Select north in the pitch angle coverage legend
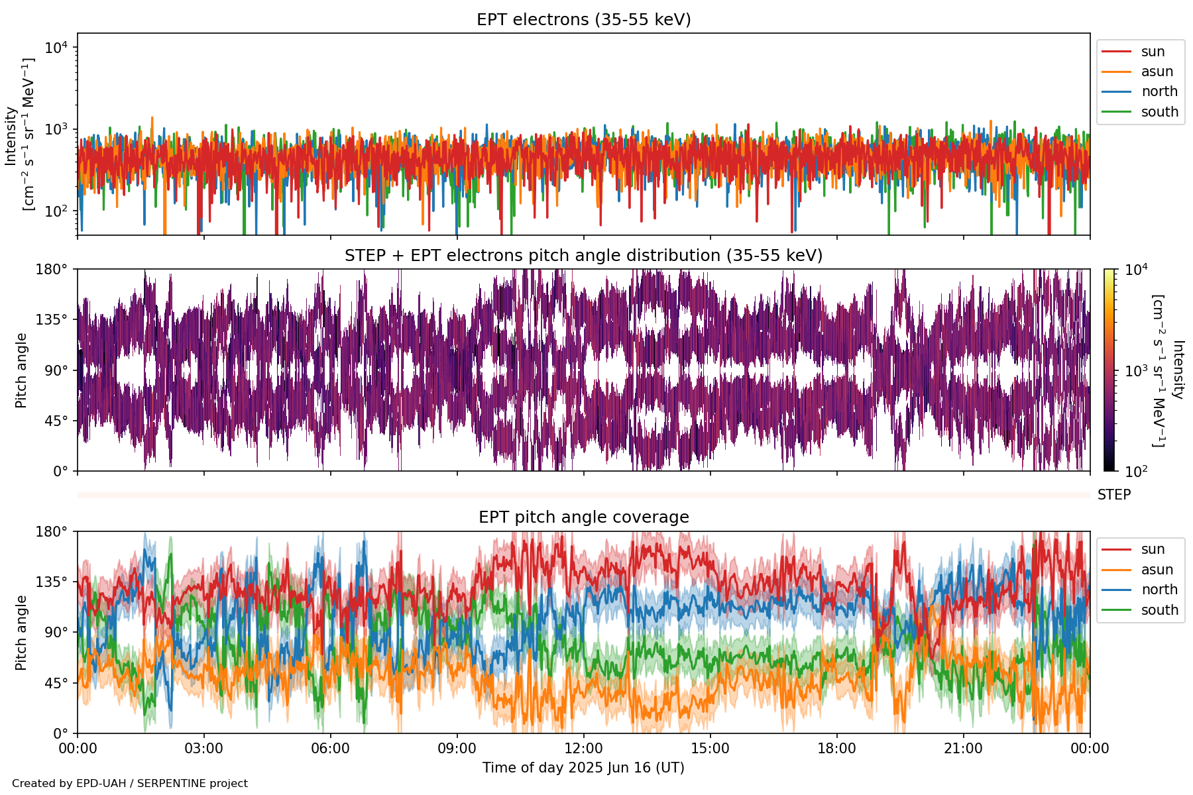1193x795 pixels. [x=1159, y=590]
